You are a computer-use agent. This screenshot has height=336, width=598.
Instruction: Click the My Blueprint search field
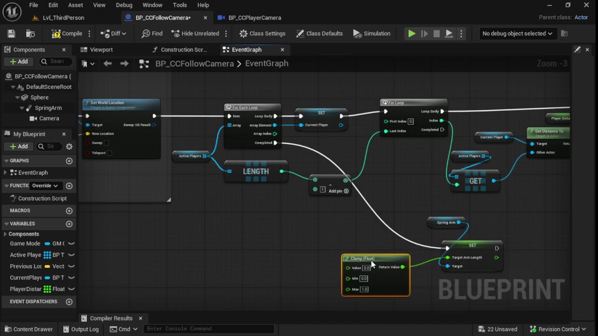(x=49, y=147)
